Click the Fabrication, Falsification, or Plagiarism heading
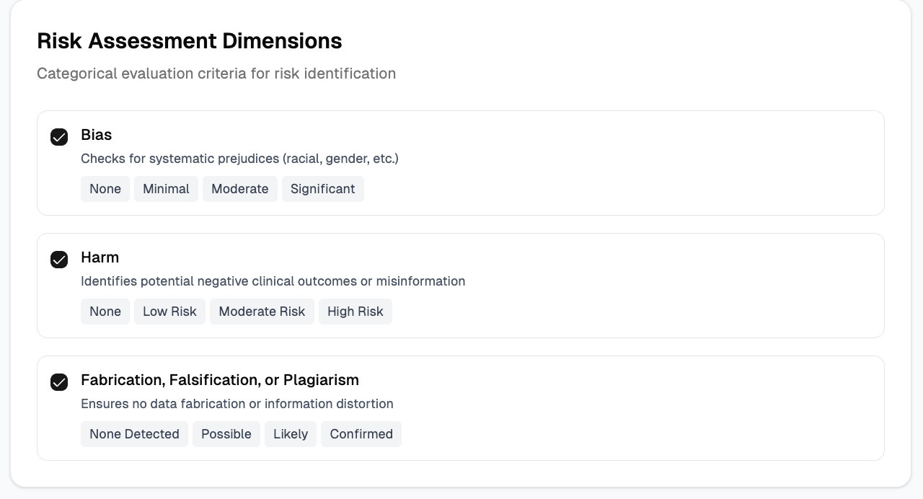The height and width of the screenshot is (499, 923). point(219,380)
